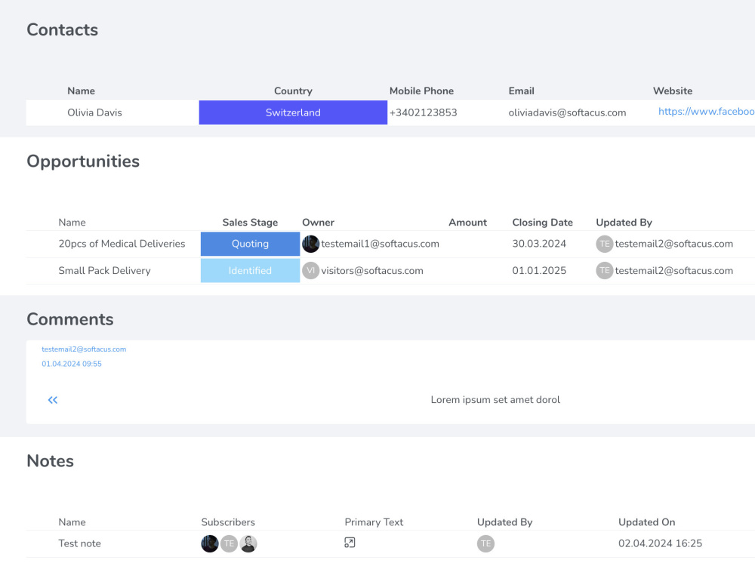Click TE avatar in 20pcs of Medical Deliveries row
The image size is (755, 566).
coord(604,244)
